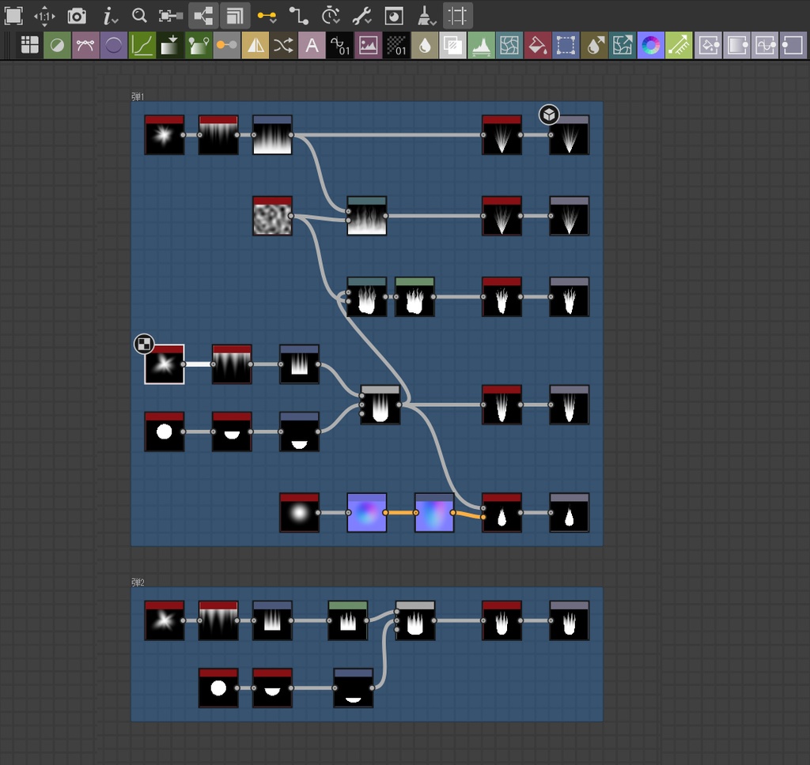The image size is (810, 765).
Task: Click the Blur droplet node icon
Action: click(x=425, y=45)
